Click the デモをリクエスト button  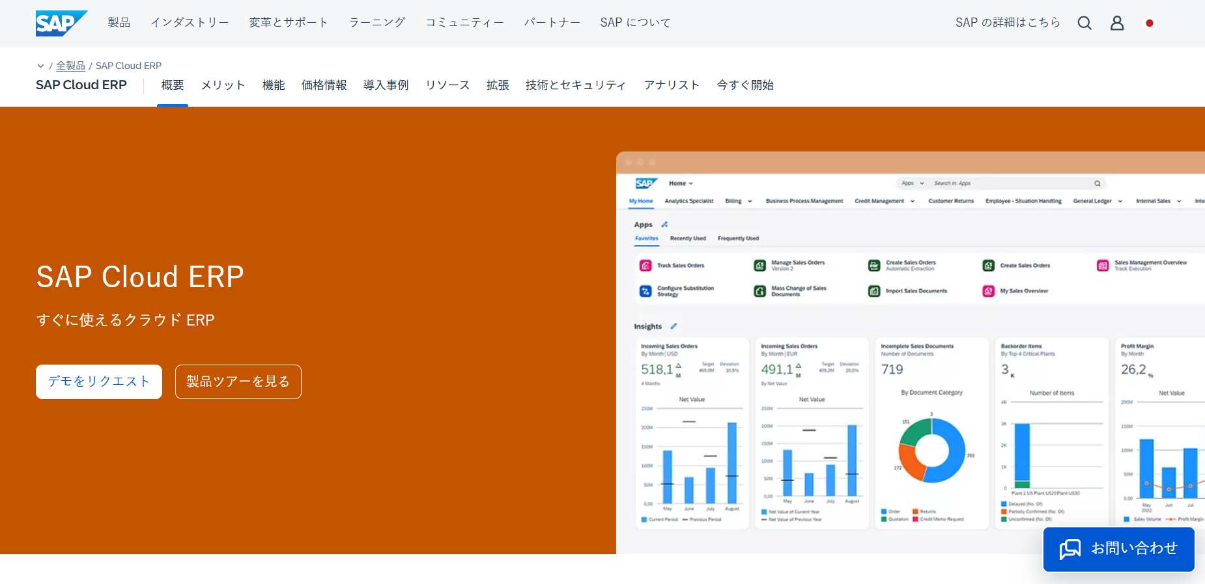[99, 382]
